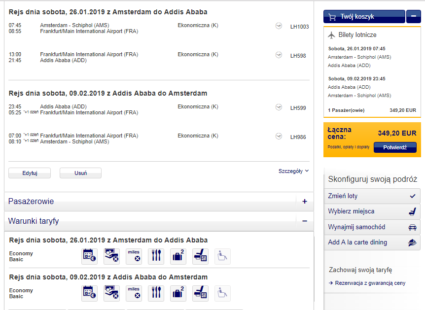This screenshot has height=310, width=425.
Task: Click the meal icon for the Addis Ababa–Amsterdam return flight
Action: (x=156, y=293)
